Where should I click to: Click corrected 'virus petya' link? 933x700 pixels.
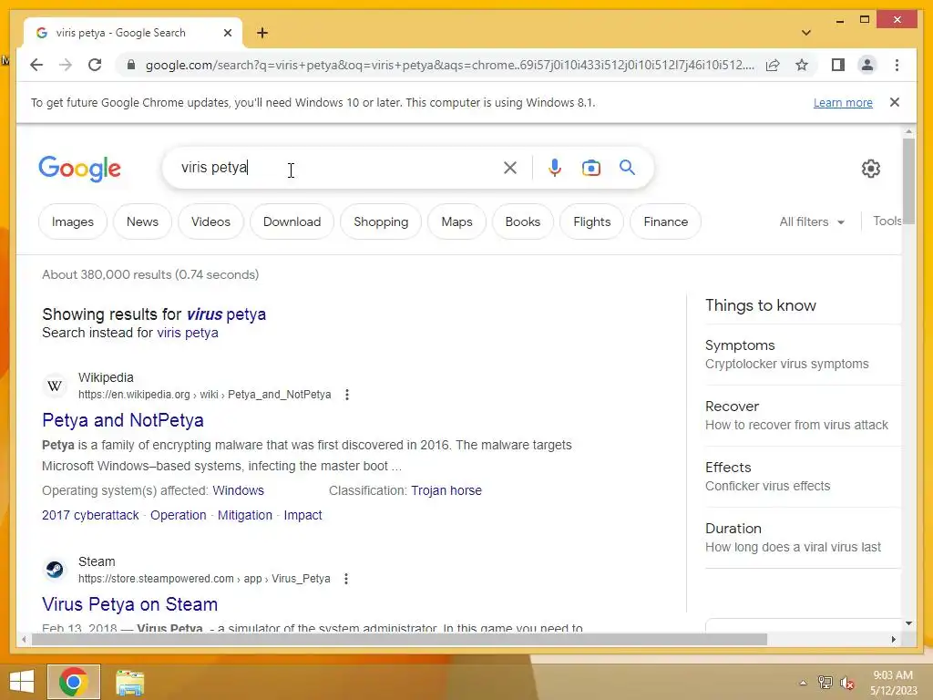226,314
